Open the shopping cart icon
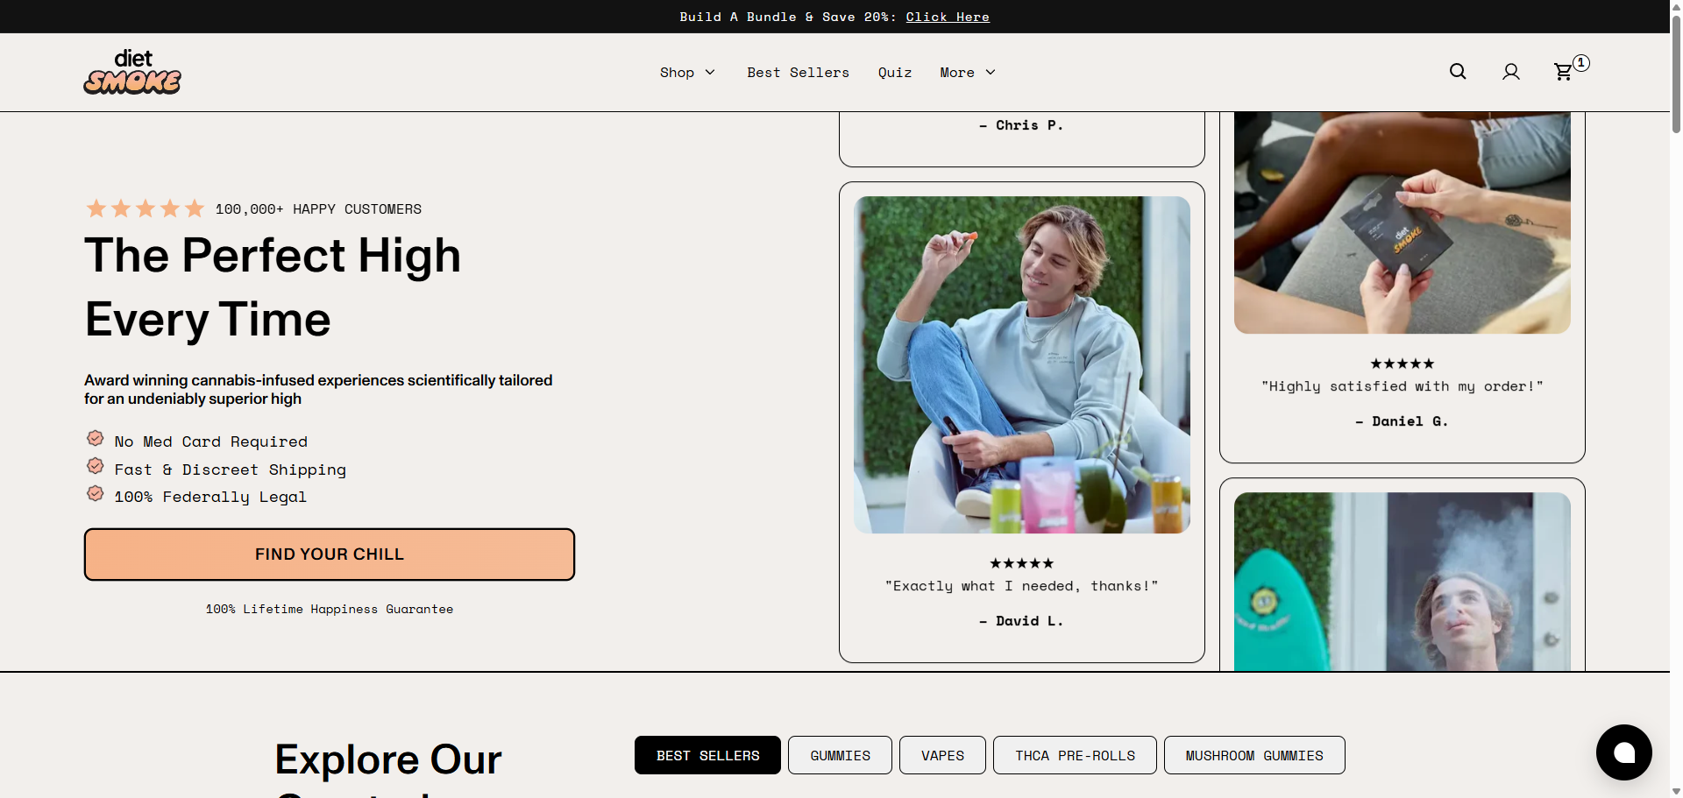Viewport: 1683px width, 798px height. (1564, 72)
